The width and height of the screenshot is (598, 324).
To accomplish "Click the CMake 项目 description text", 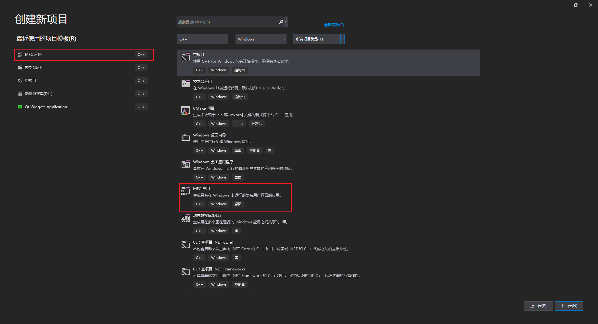I will coord(243,115).
